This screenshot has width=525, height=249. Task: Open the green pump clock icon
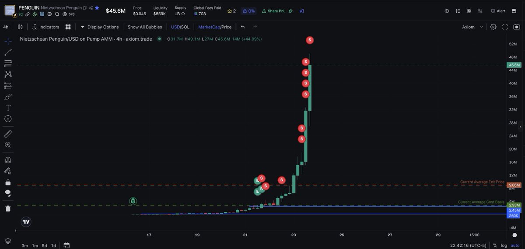click(x=35, y=14)
